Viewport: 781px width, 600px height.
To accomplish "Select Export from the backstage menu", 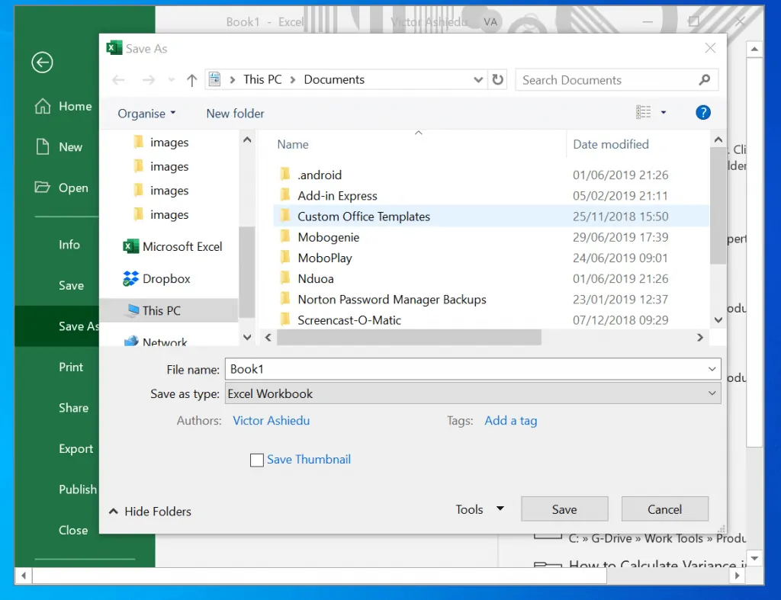I will point(76,448).
